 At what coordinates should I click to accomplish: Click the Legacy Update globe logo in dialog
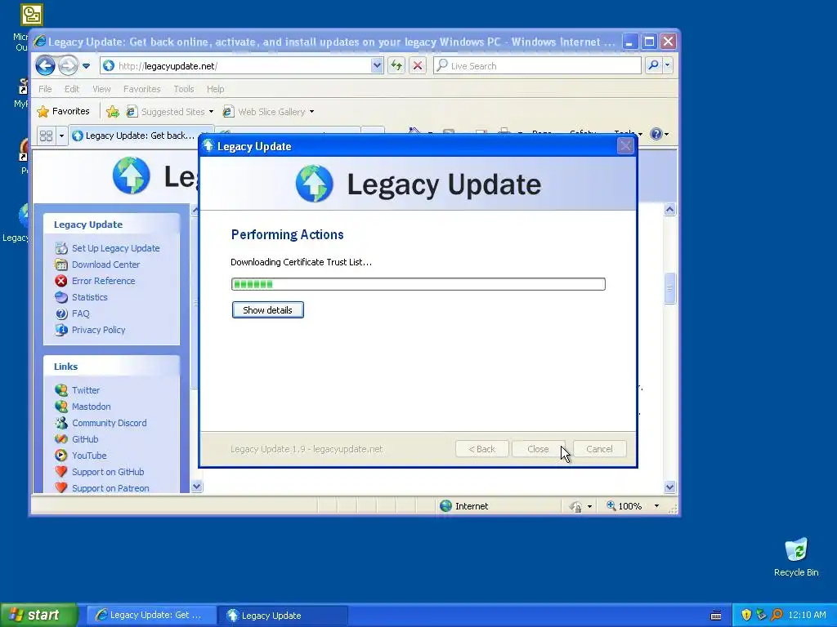click(x=315, y=184)
